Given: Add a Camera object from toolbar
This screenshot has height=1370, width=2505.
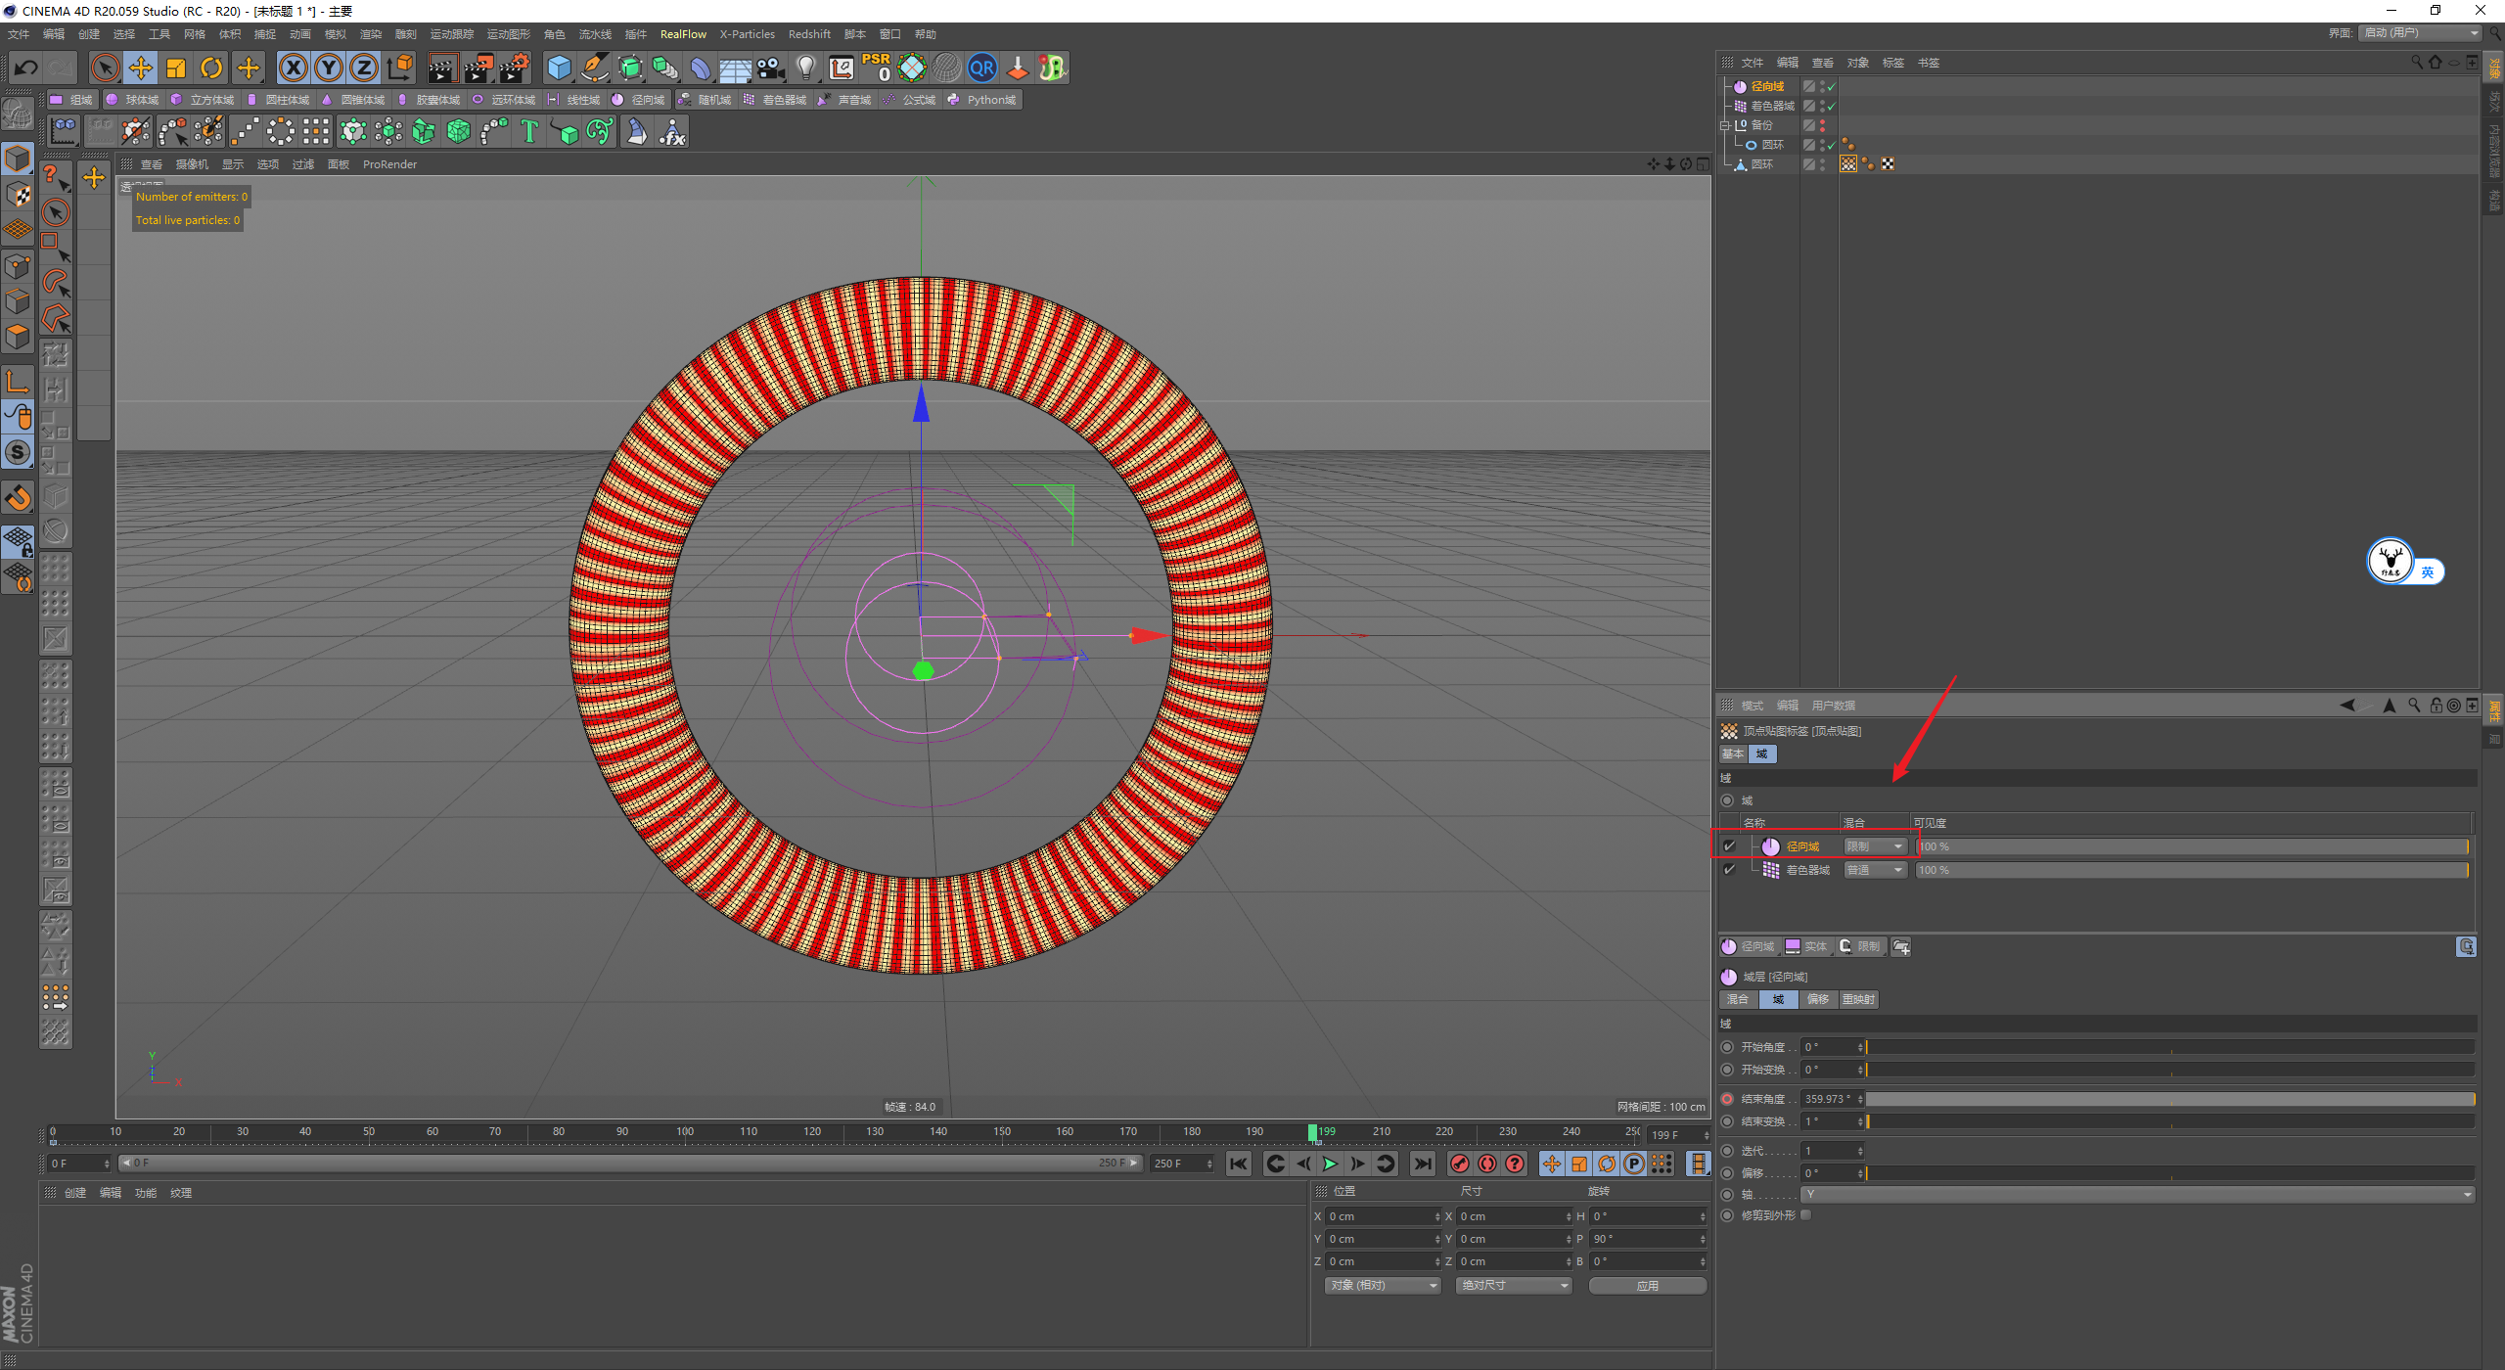Looking at the screenshot, I should tap(770, 68).
